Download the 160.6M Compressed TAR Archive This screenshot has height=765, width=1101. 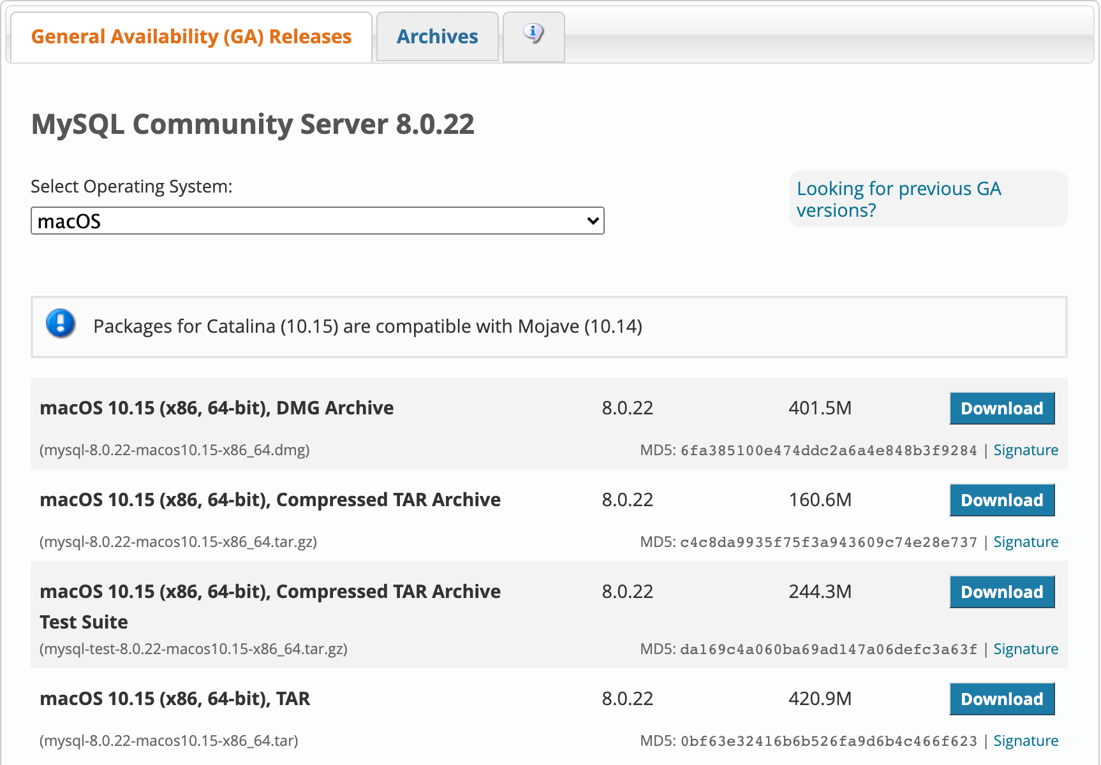(1001, 500)
